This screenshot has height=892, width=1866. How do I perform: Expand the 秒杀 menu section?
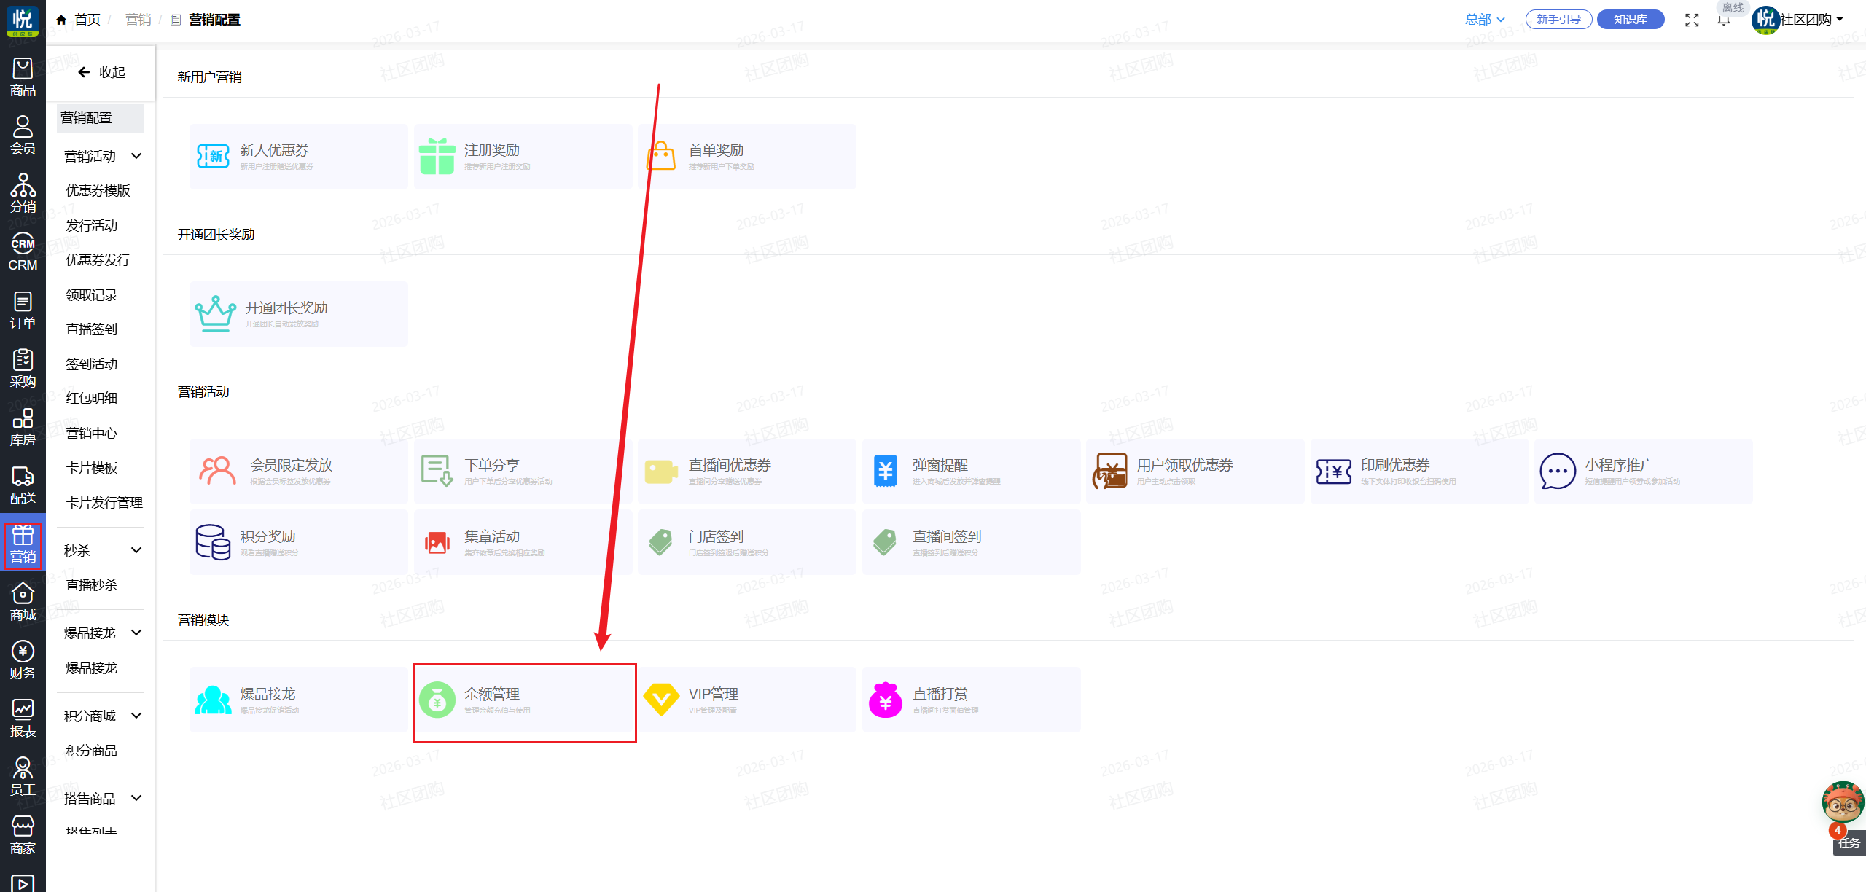[x=136, y=550]
